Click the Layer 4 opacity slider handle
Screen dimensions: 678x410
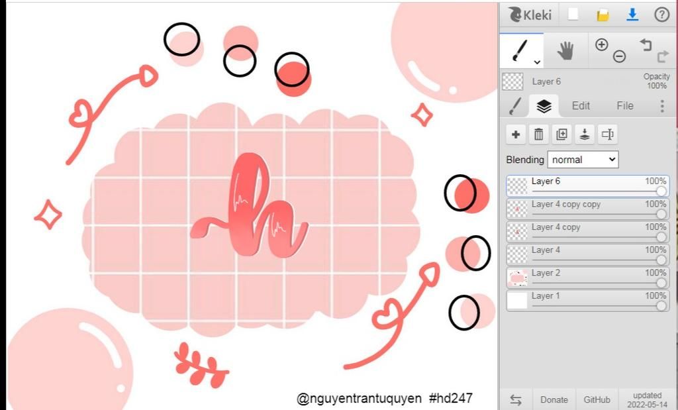[661, 260]
